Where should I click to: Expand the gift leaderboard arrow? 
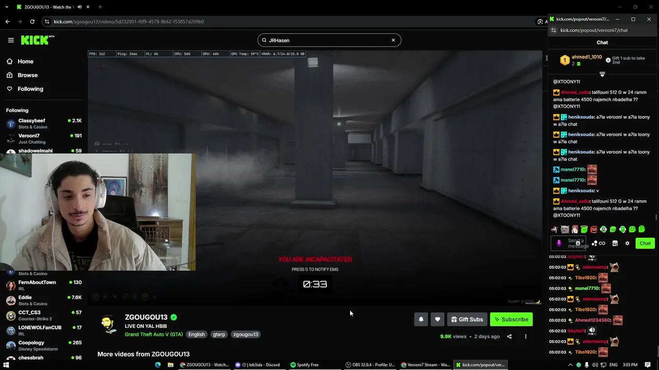(602, 75)
